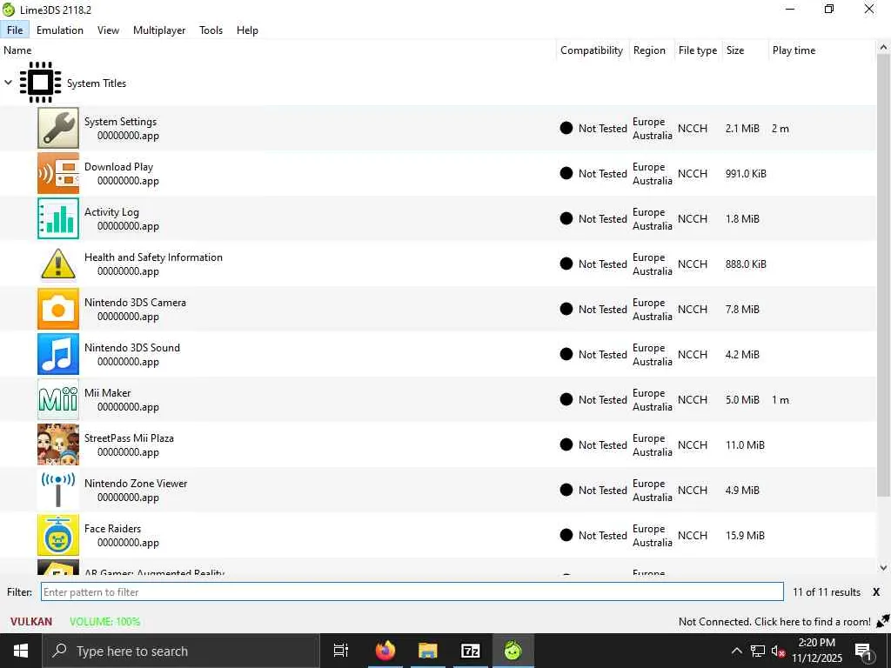Click the Windows taskbar search box
Screen dimensions: 891x668
(x=181, y=651)
